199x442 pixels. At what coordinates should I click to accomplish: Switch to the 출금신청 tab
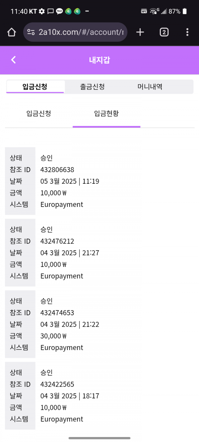click(92, 87)
